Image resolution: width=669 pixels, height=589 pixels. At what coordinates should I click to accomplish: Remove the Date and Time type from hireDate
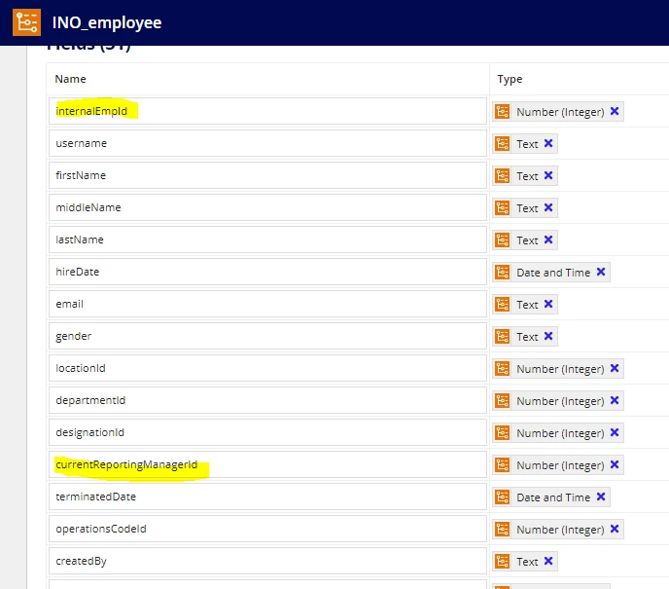(x=601, y=272)
